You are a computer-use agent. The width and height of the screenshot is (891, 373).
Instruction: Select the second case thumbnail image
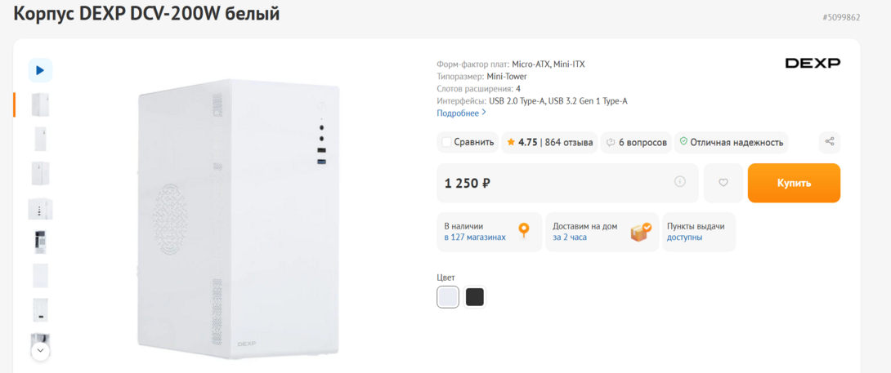40,139
